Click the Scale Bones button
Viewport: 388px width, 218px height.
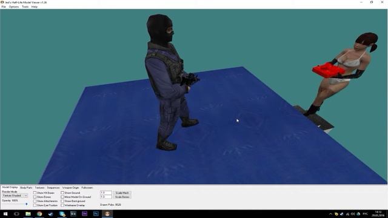pyautogui.click(x=122, y=197)
